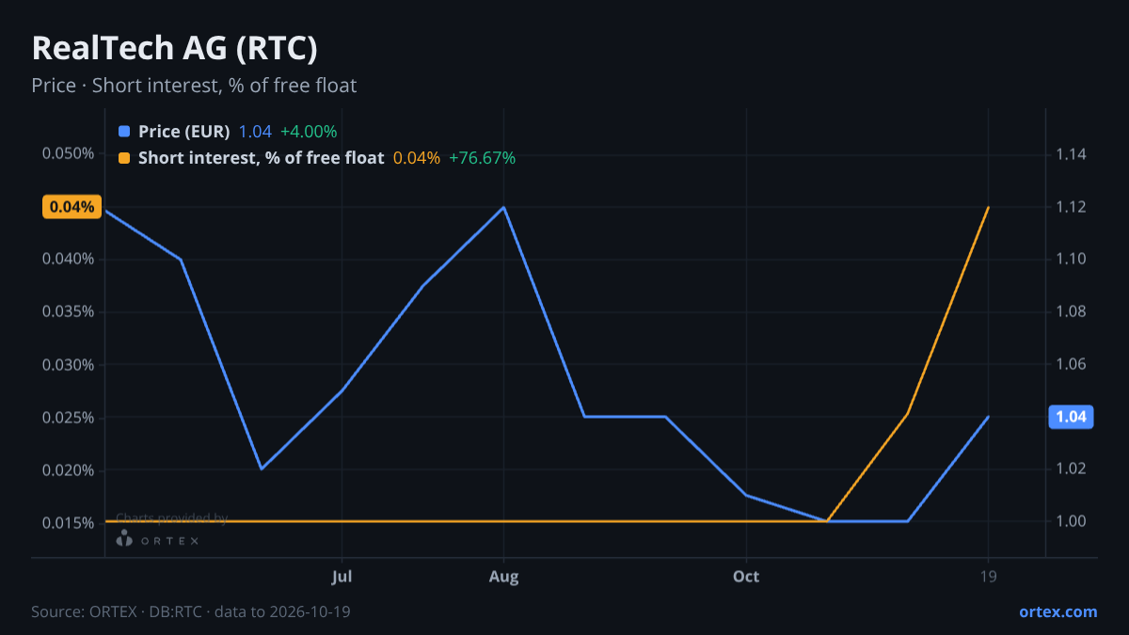Click the 0.020% left axis label
1129x635 pixels.
[68, 470]
